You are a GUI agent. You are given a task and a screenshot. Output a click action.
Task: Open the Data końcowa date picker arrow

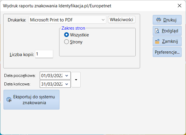click(x=67, y=84)
